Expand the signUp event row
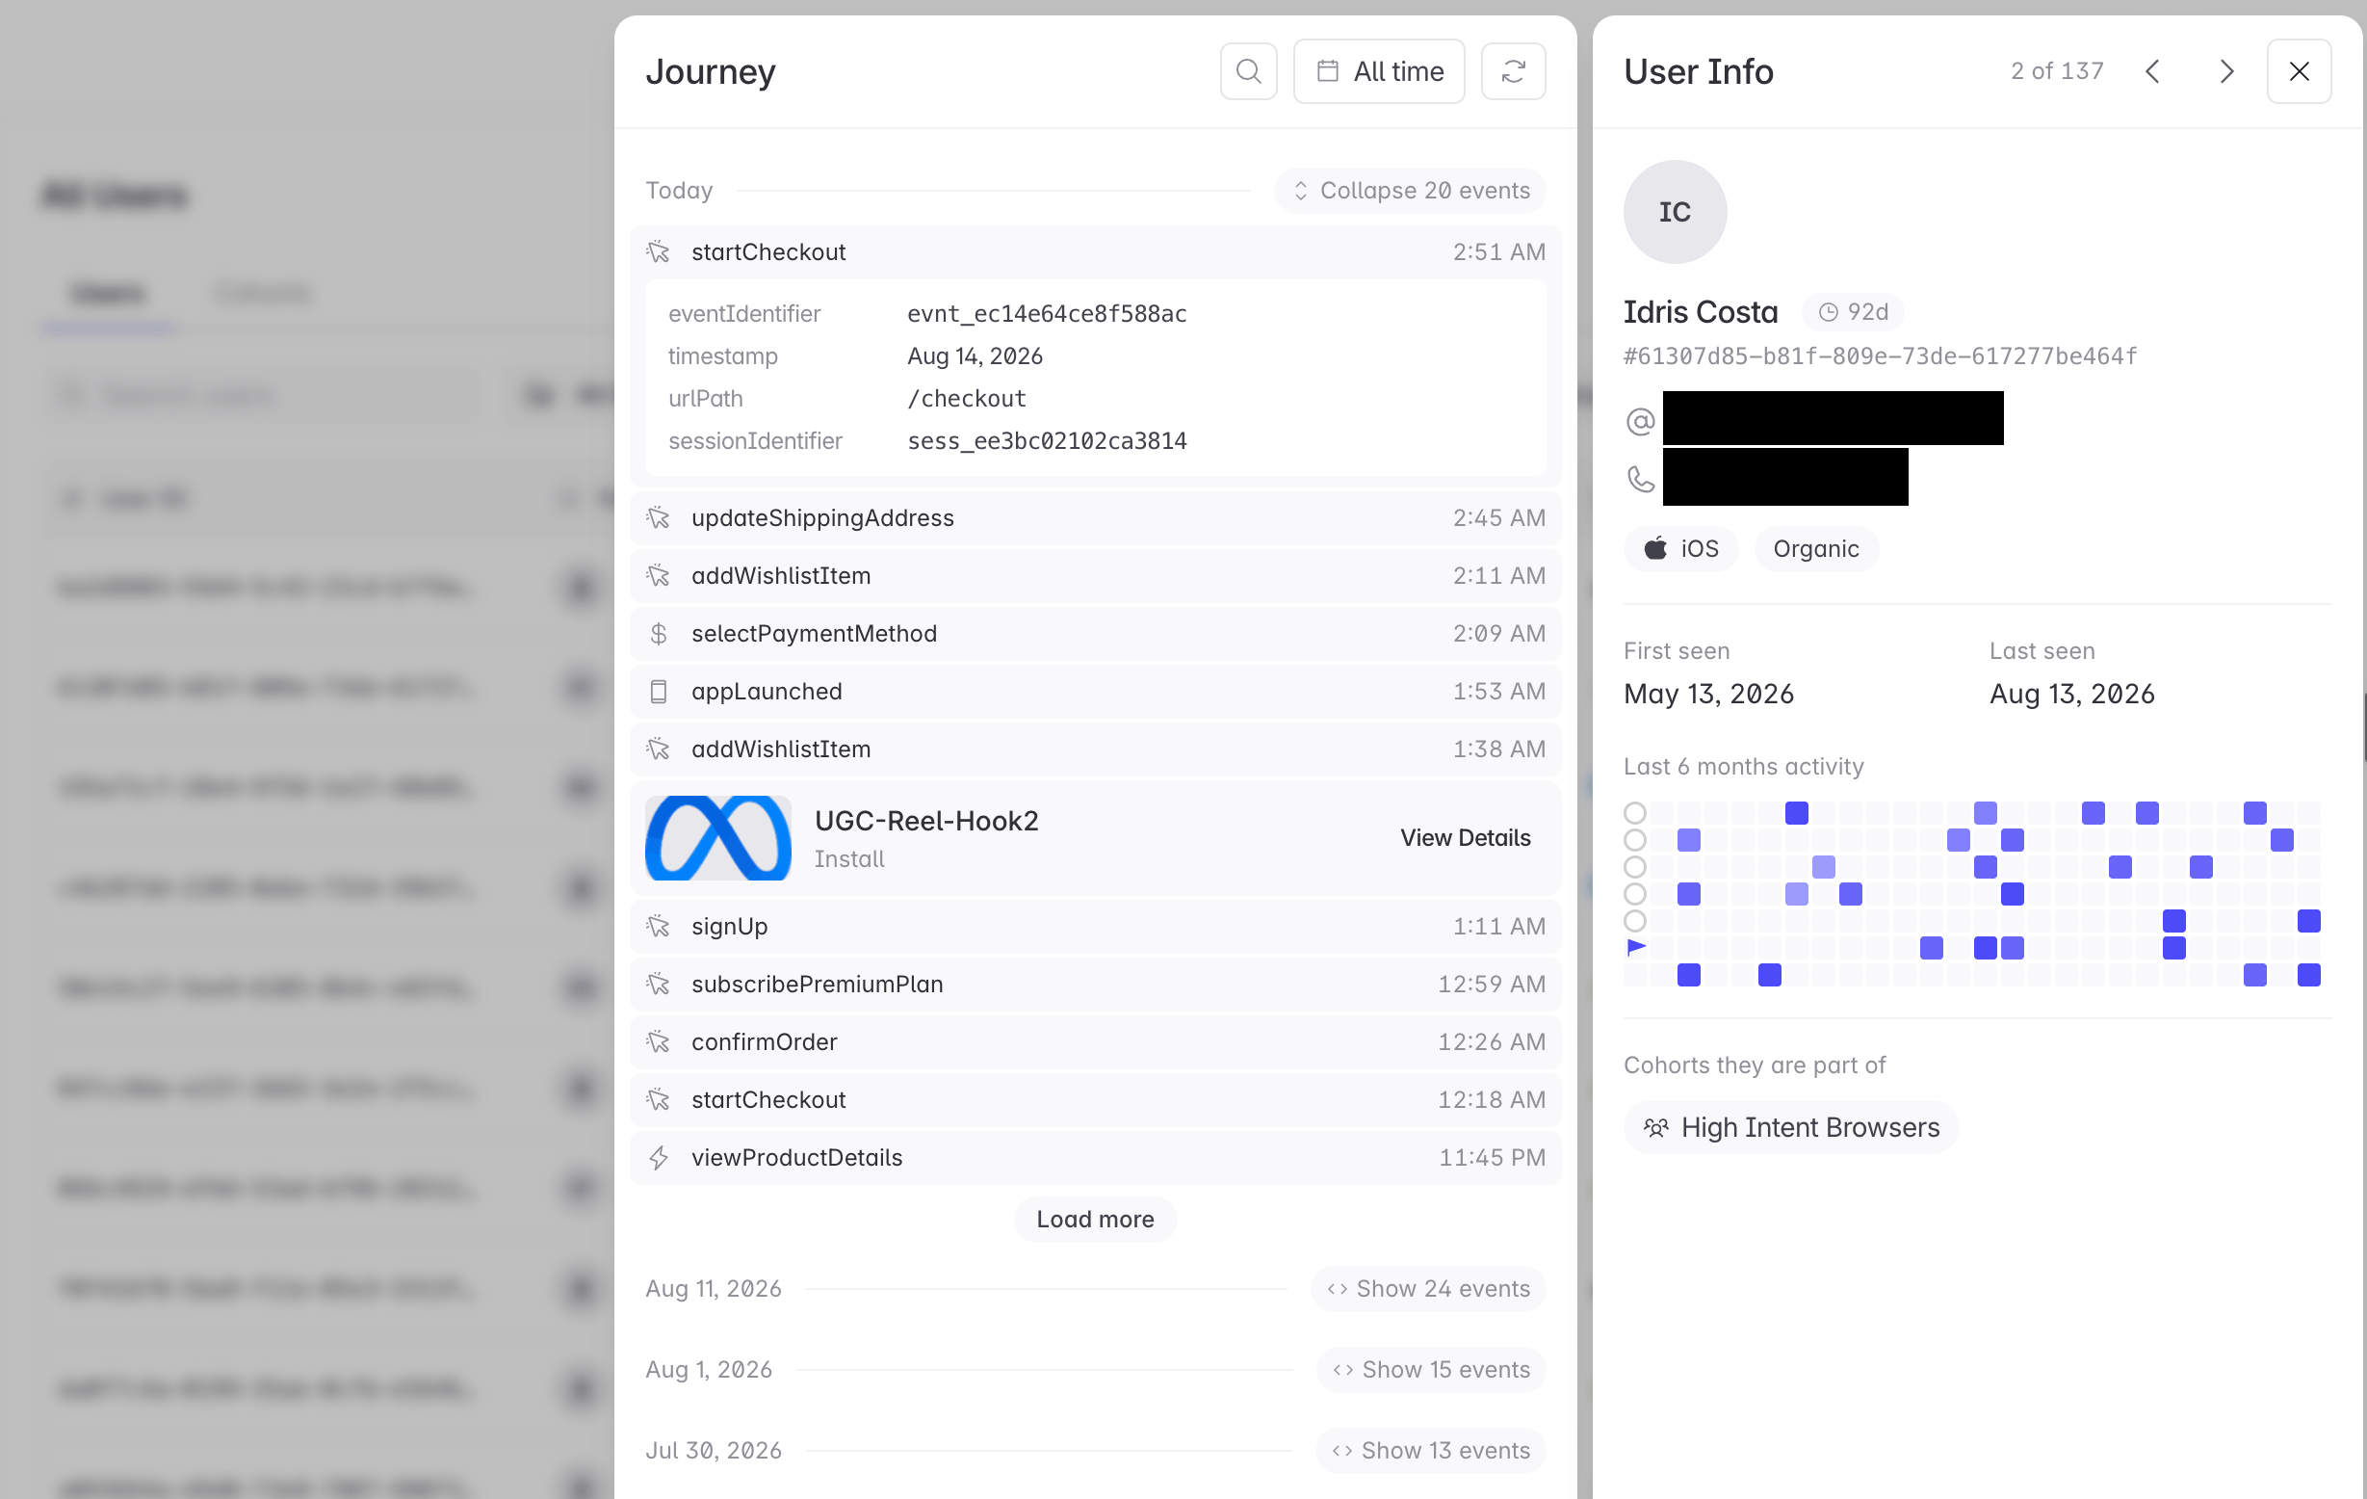2367x1499 pixels. pos(1095,927)
